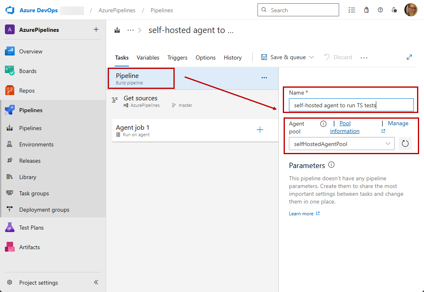The width and height of the screenshot is (424, 292).
Task: Open the Boards hub icon
Action: 10,71
